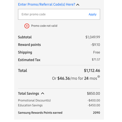
Task: Click the 2090 rewards points value
Action: click(97, 113)
